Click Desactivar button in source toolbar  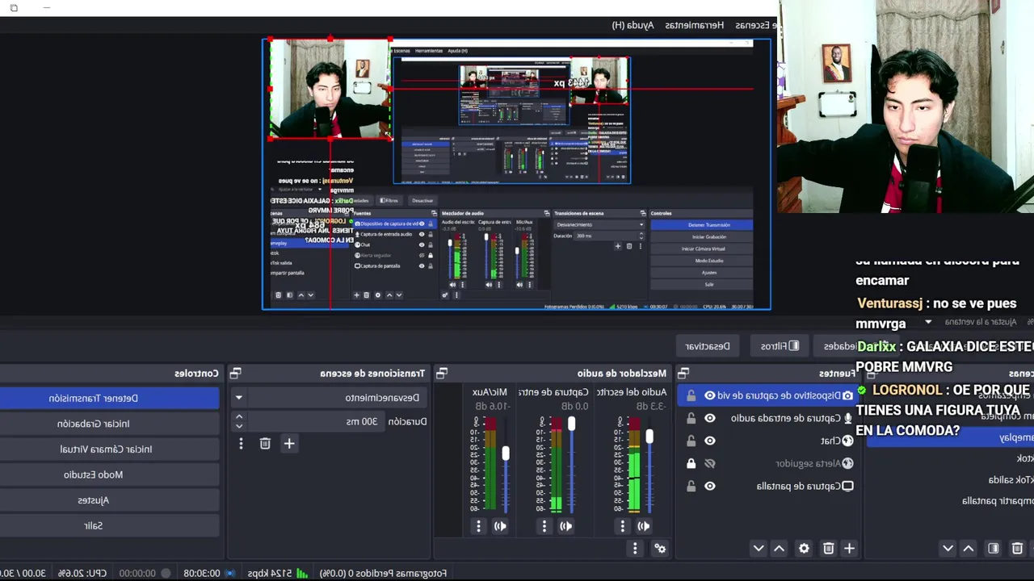[708, 346]
